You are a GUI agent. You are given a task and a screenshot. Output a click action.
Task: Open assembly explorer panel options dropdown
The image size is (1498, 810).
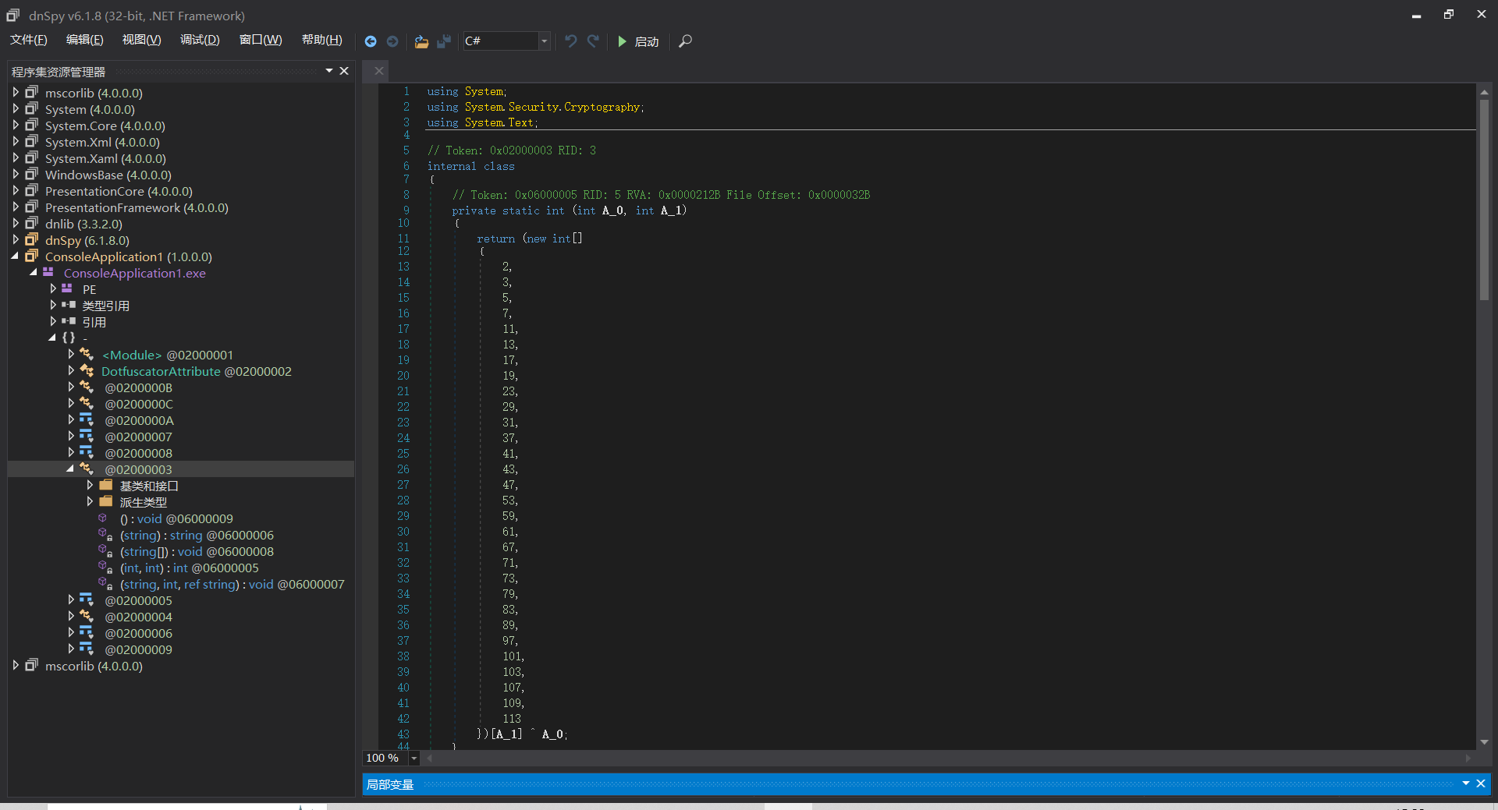(329, 71)
